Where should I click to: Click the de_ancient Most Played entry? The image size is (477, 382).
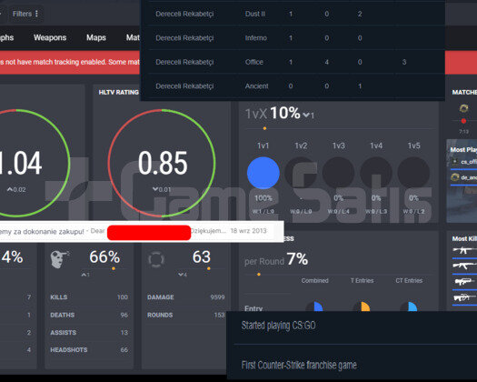coord(463,177)
